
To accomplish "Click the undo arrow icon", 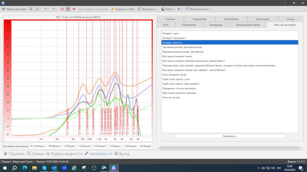I will 45,9.
